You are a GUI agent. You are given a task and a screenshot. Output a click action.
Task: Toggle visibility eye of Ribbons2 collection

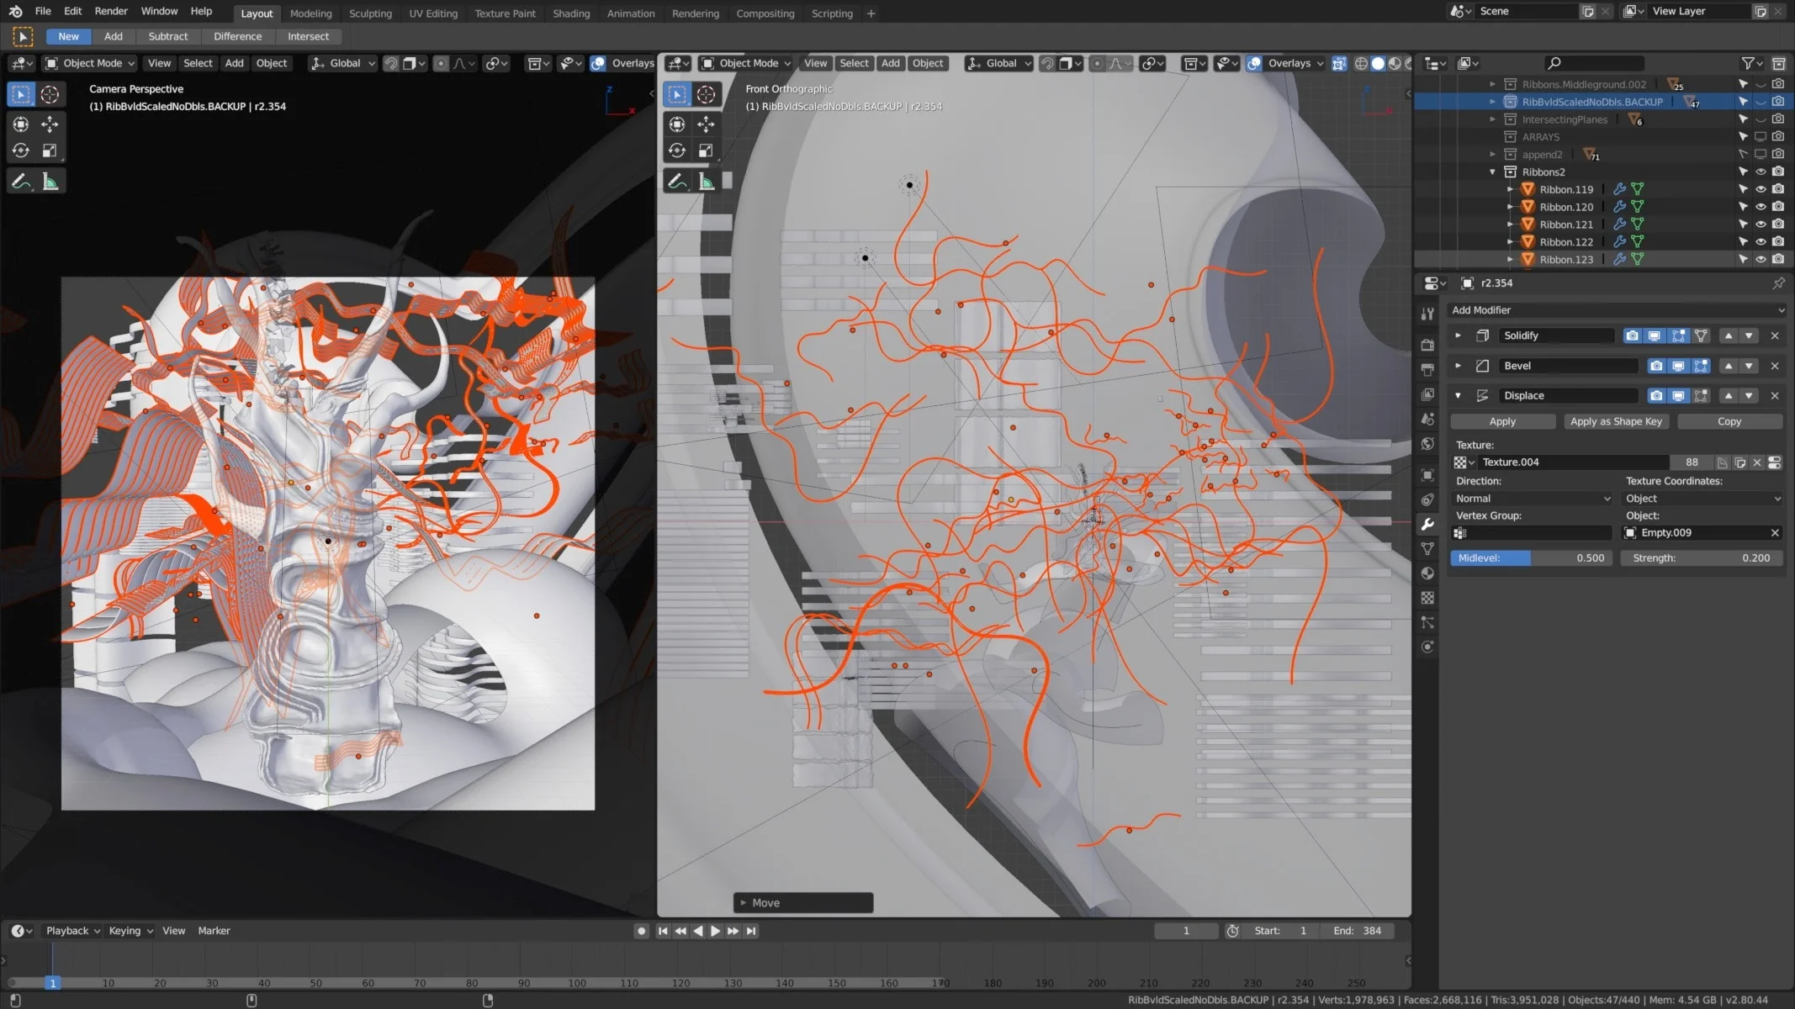[x=1760, y=172]
